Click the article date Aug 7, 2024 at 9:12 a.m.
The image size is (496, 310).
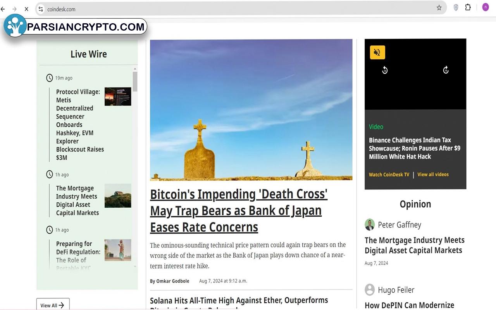pyautogui.click(x=223, y=281)
